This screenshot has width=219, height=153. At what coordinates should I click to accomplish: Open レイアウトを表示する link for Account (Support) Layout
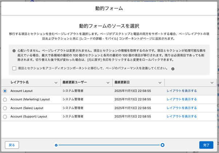[182, 117]
